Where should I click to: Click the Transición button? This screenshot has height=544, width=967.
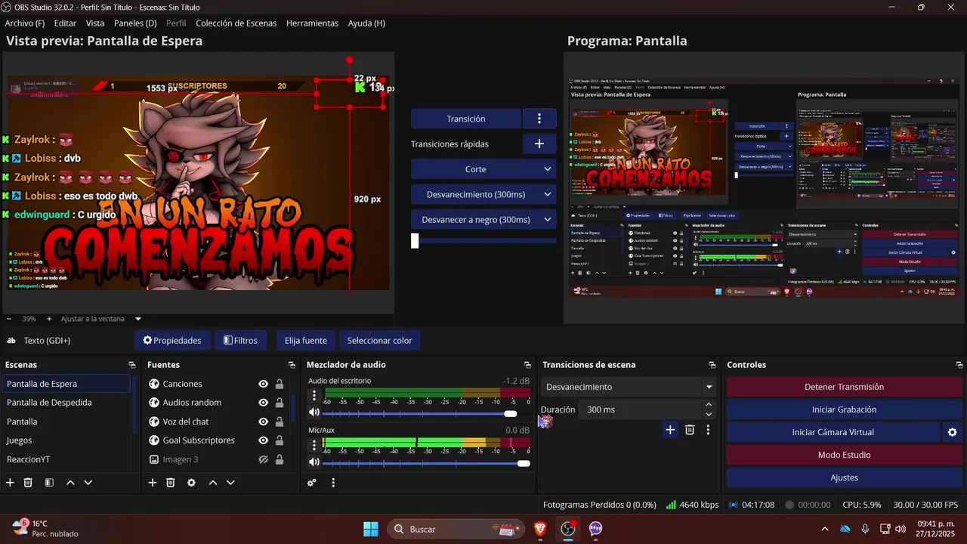pyautogui.click(x=466, y=119)
